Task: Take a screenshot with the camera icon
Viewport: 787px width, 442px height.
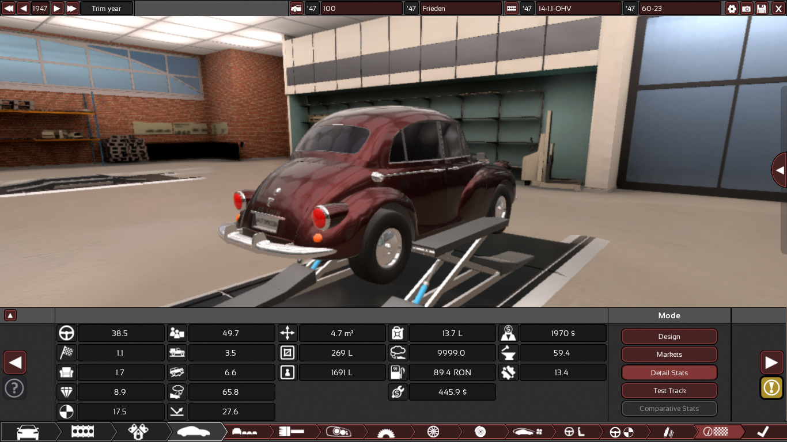Action: point(747,9)
